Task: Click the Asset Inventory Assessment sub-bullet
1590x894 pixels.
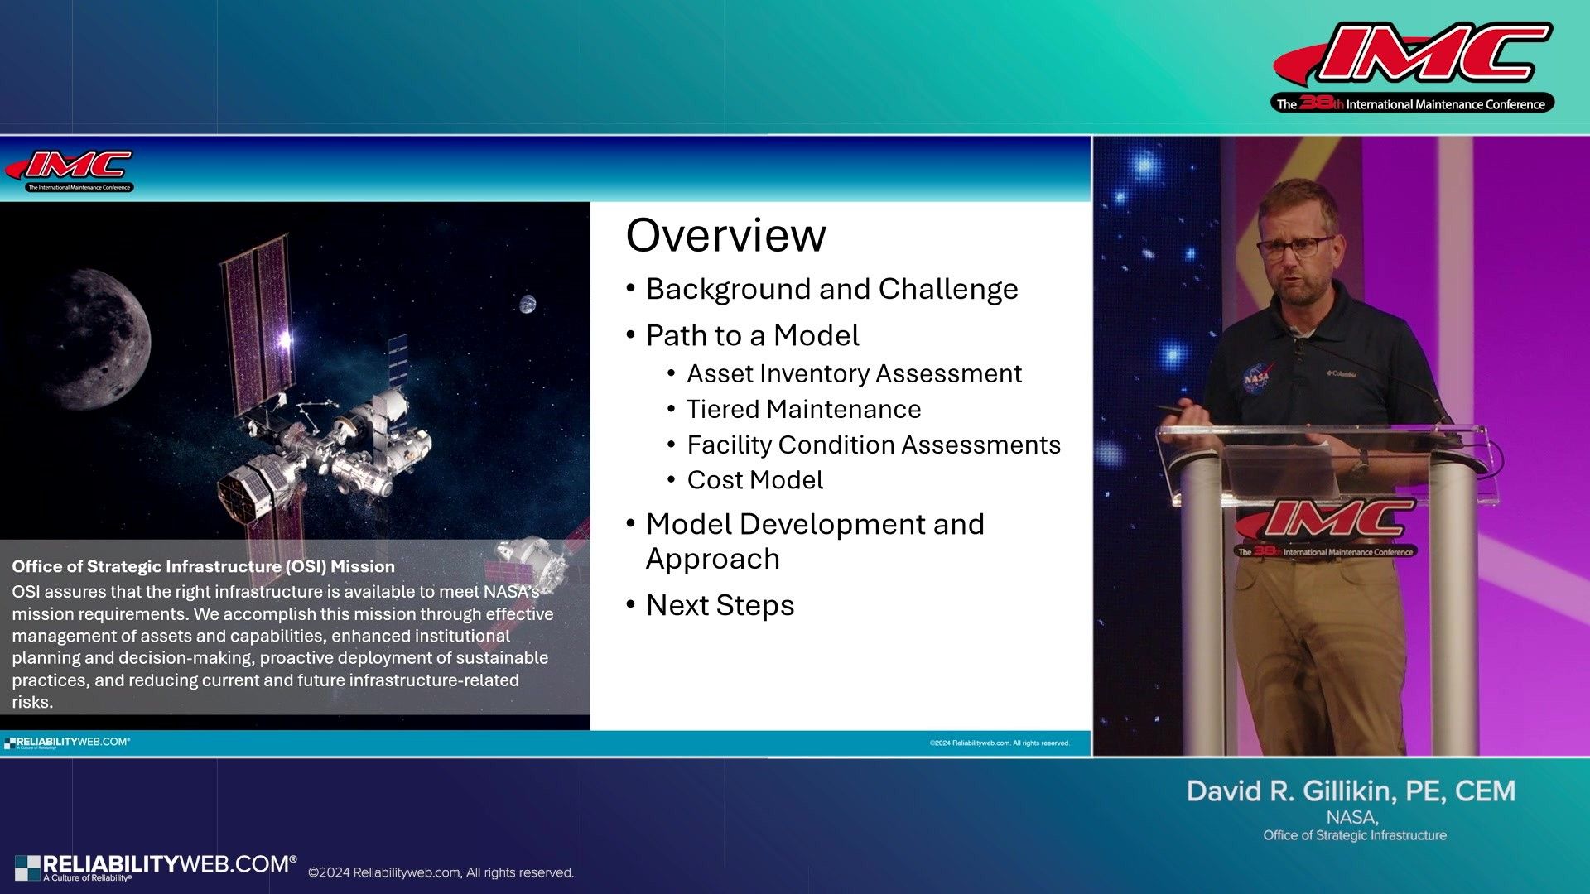Action: [x=854, y=373]
